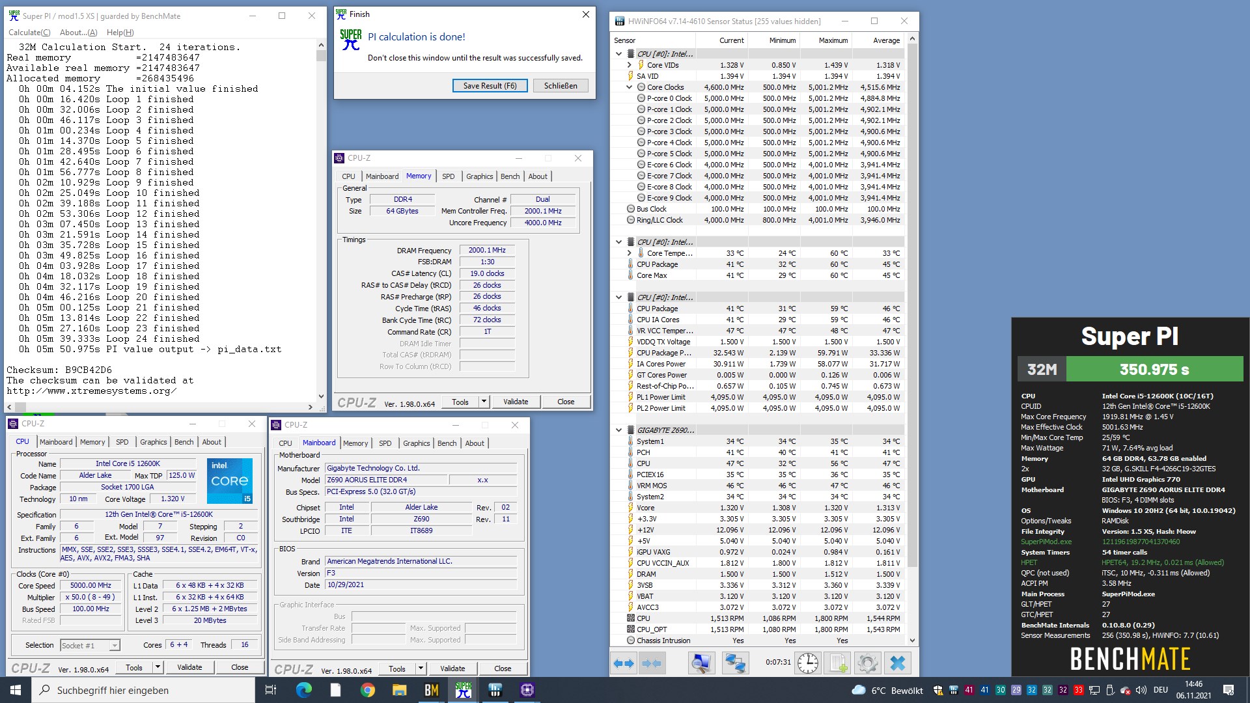Click OneDrive cloud tray icon
1250x703 pixels.
1125,690
